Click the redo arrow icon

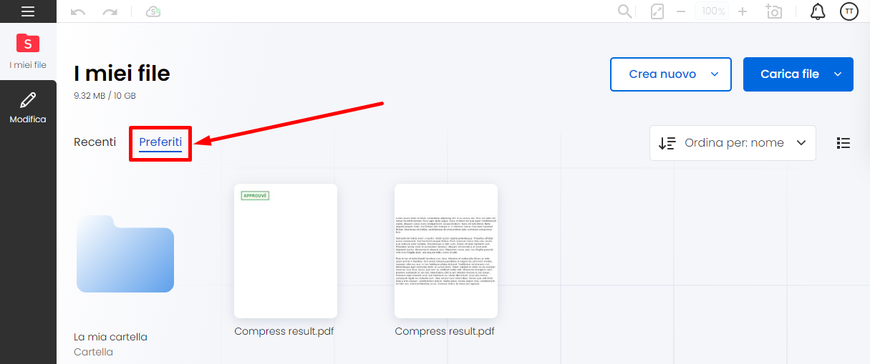110,11
